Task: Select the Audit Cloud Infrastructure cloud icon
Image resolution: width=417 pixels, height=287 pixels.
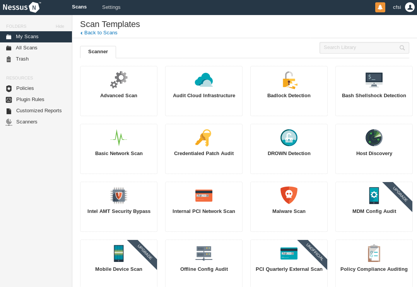Action: click(x=204, y=80)
